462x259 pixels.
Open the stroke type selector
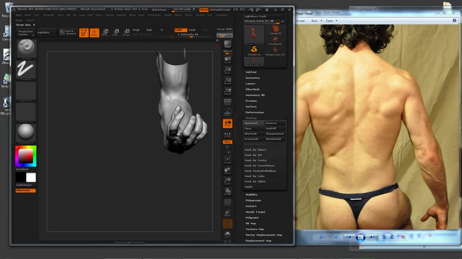pyautogui.click(x=26, y=70)
